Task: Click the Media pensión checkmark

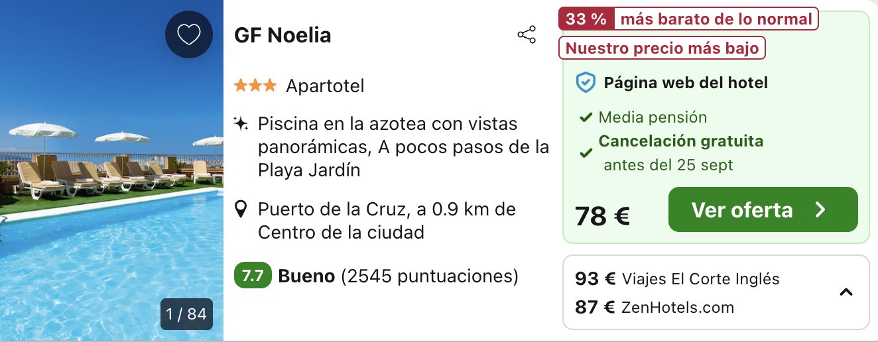Action: pyautogui.click(x=586, y=118)
